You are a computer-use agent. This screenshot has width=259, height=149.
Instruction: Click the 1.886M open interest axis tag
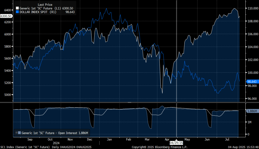click(x=251, y=111)
